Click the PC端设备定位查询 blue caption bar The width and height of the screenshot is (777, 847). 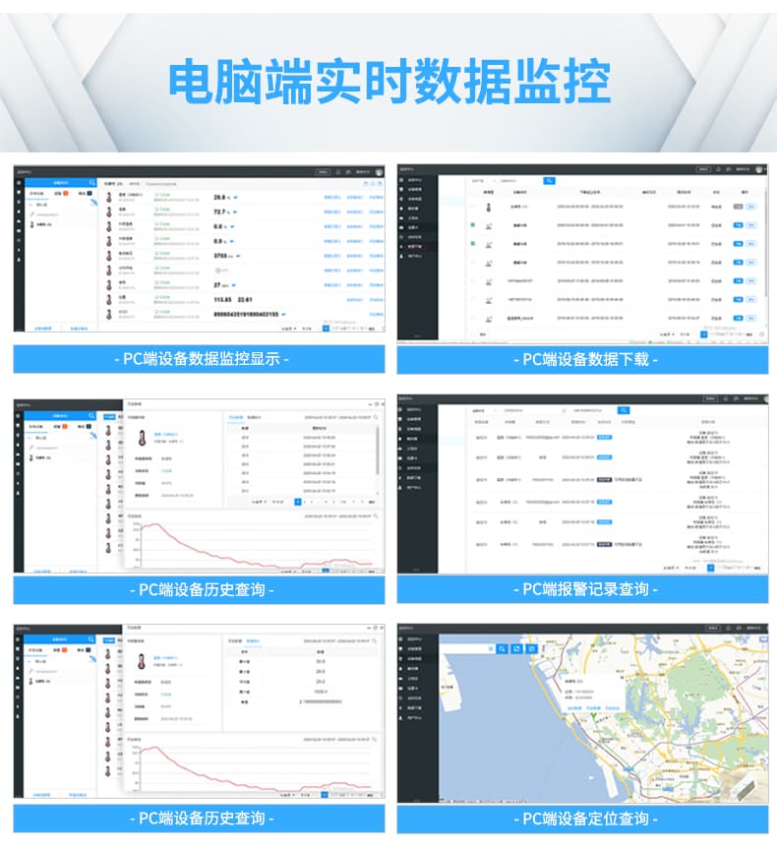(x=584, y=817)
